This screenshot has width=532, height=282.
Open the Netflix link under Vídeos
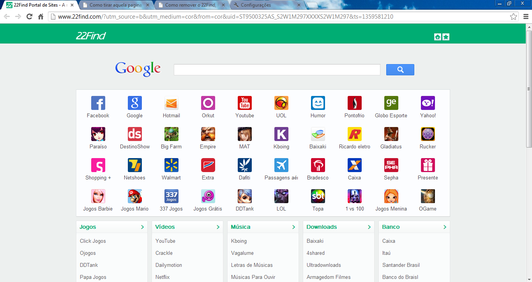click(x=163, y=277)
